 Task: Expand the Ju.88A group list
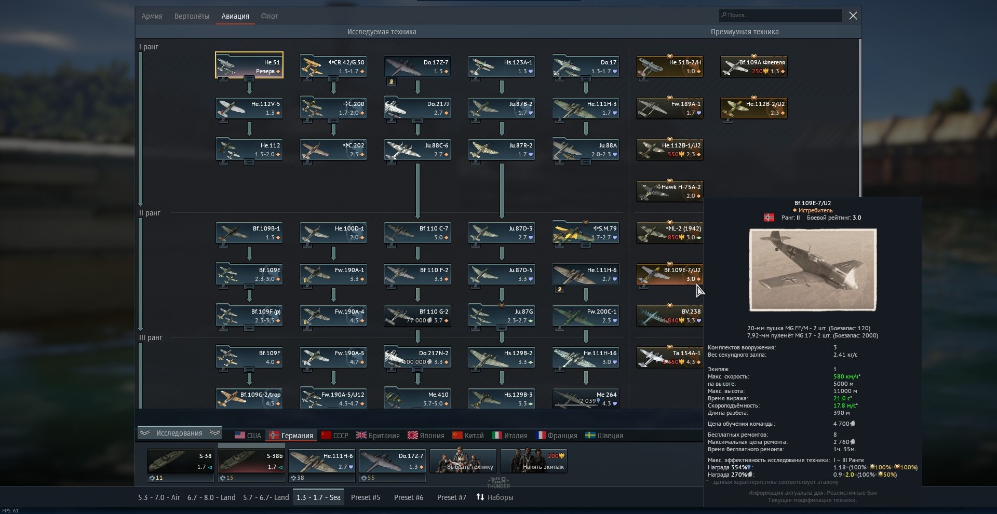(586, 162)
